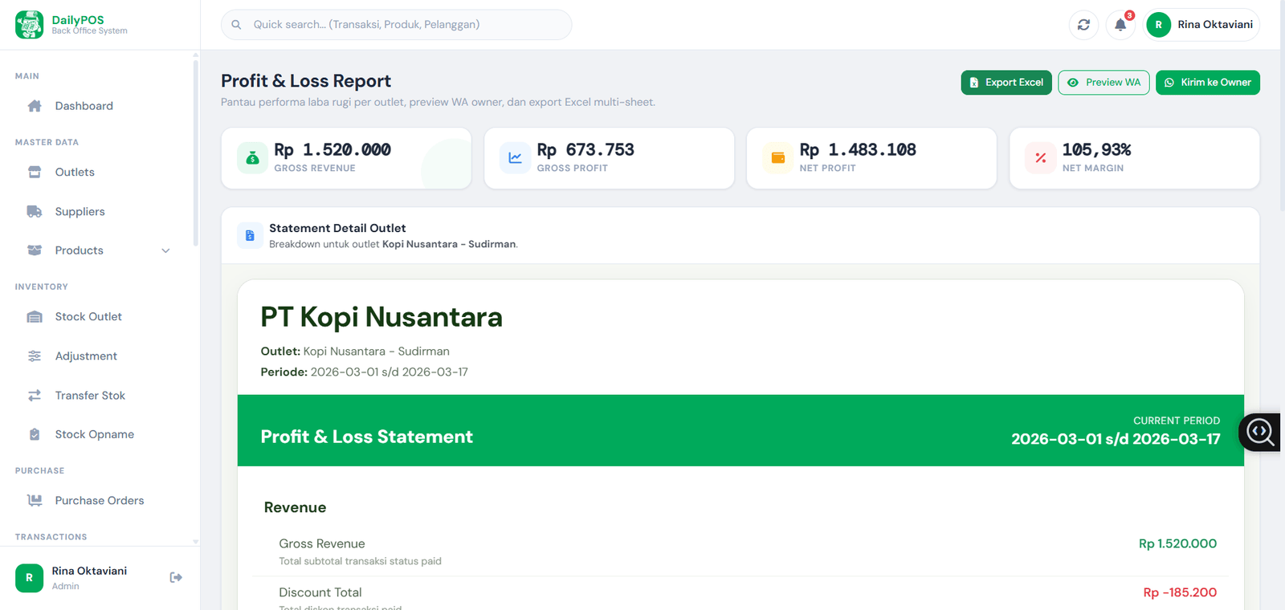Focus the Quick search input field
Viewport: 1285px width, 610px height.
point(397,25)
